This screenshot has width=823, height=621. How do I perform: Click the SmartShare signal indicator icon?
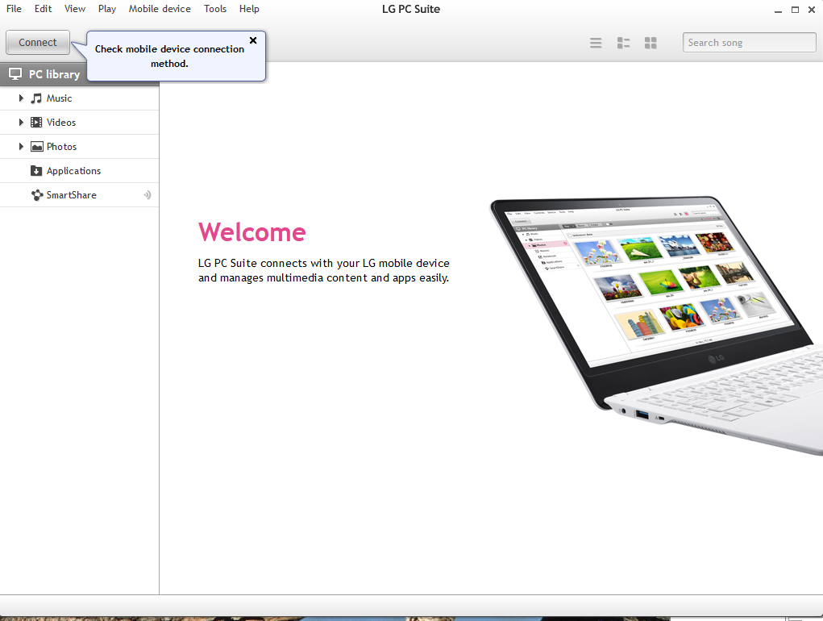(148, 195)
